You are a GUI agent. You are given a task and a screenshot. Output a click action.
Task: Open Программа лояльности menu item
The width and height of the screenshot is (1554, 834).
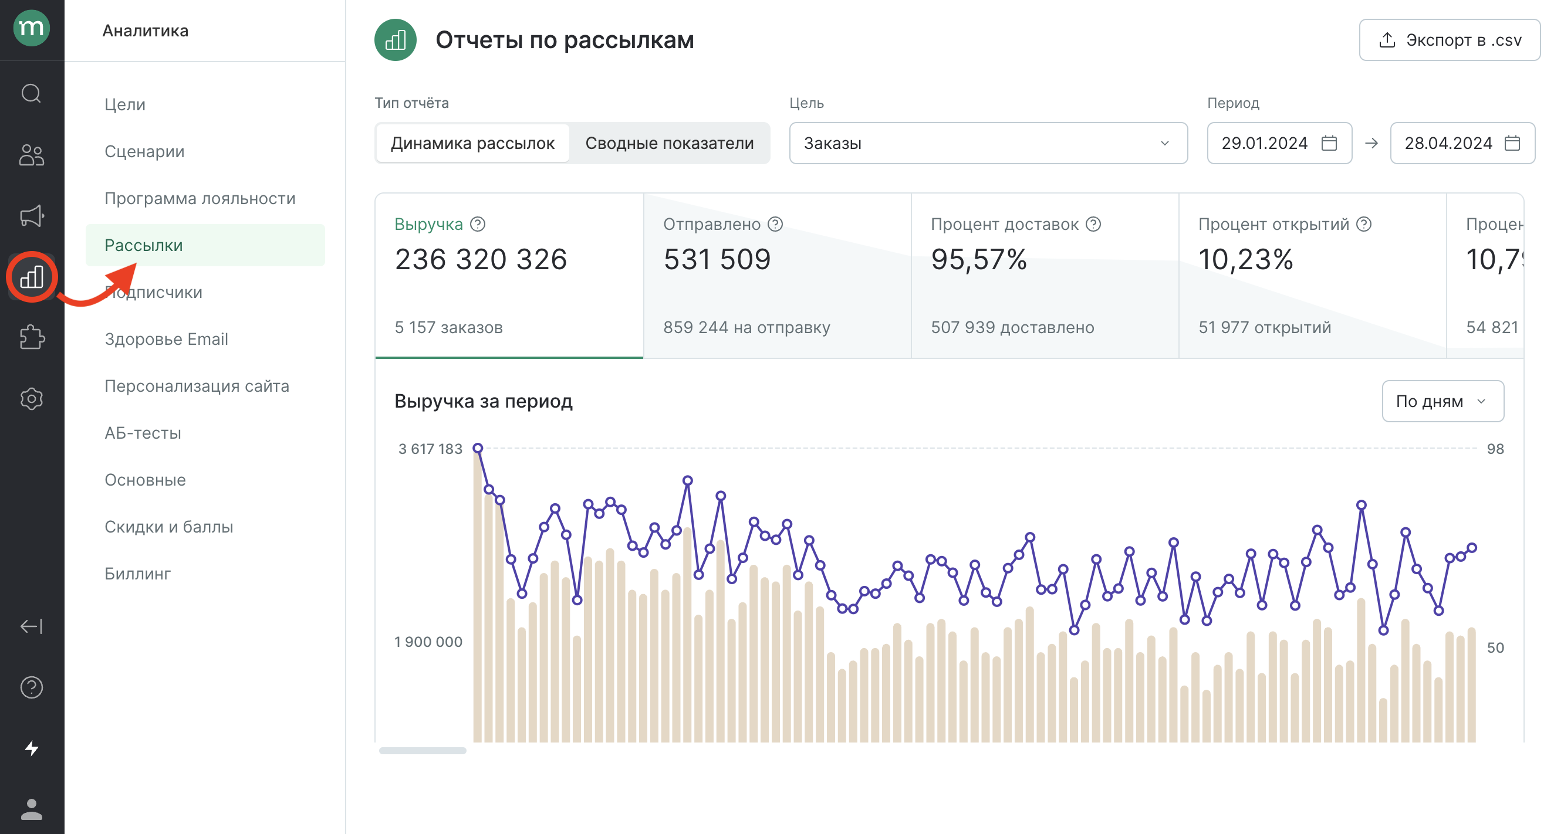point(200,198)
